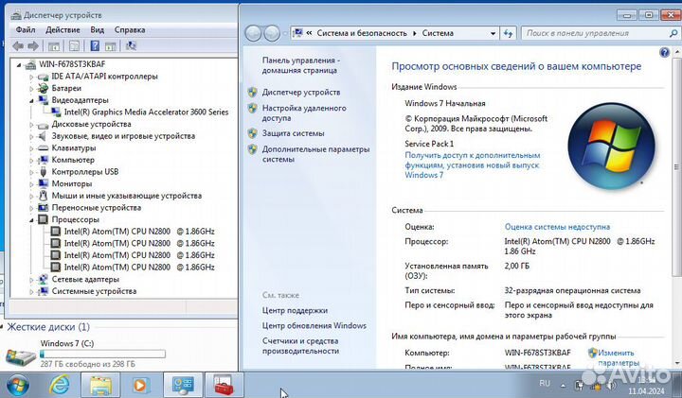682x398 pixels.
Task: Open the Windows Start button
Action: coord(17,385)
